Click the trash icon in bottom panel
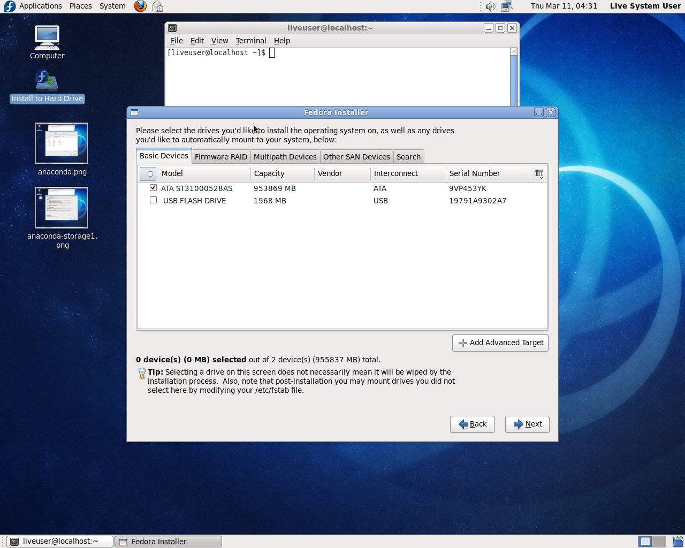 (678, 541)
